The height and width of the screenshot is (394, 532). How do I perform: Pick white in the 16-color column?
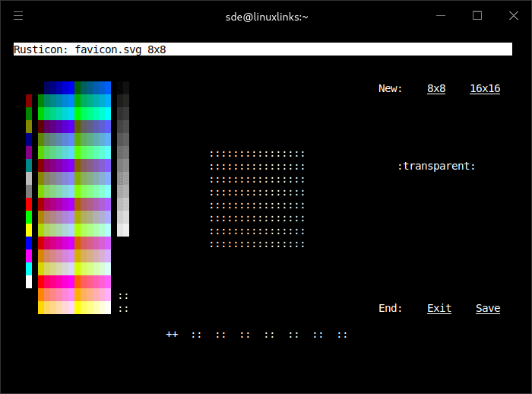point(29,281)
